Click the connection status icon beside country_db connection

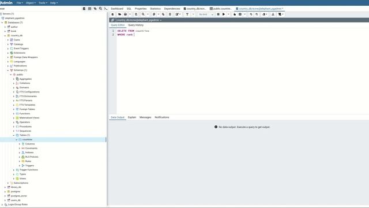coord(112,20)
